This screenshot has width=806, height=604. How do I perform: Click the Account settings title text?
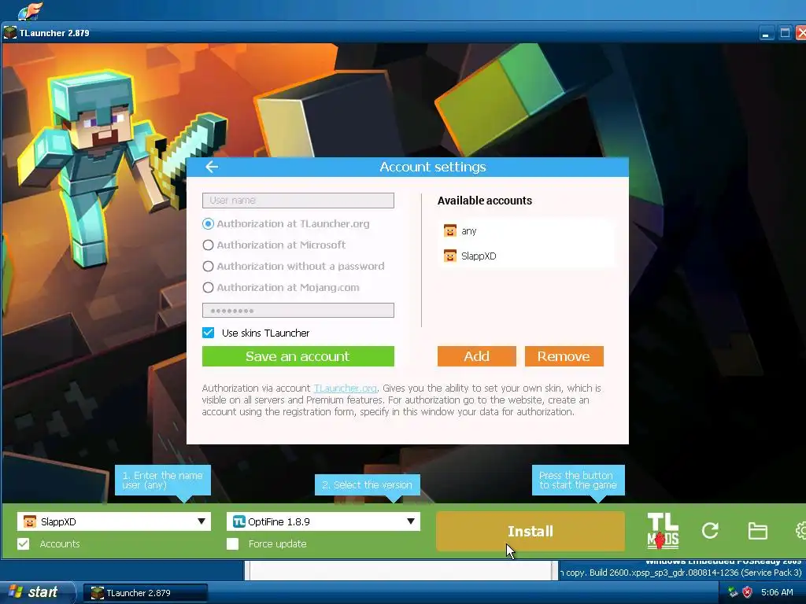[x=433, y=167]
